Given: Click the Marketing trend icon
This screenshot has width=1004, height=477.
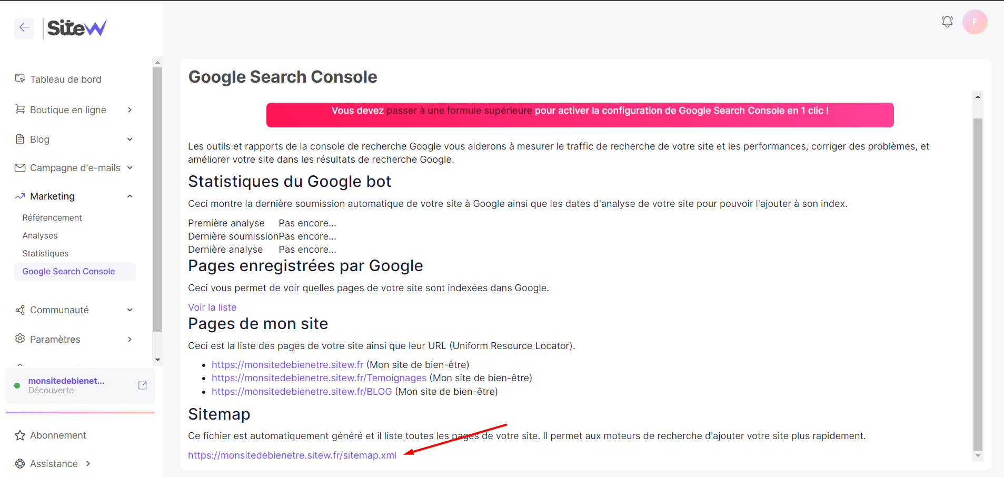Looking at the screenshot, I should [20, 196].
